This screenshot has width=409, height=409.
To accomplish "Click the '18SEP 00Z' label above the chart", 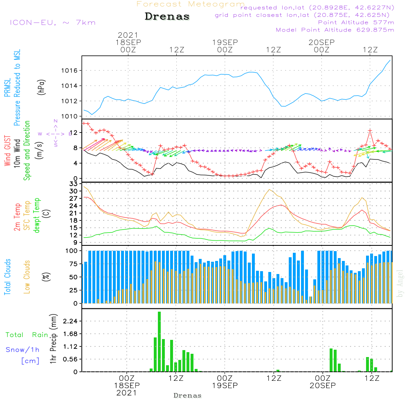I will point(128,46).
